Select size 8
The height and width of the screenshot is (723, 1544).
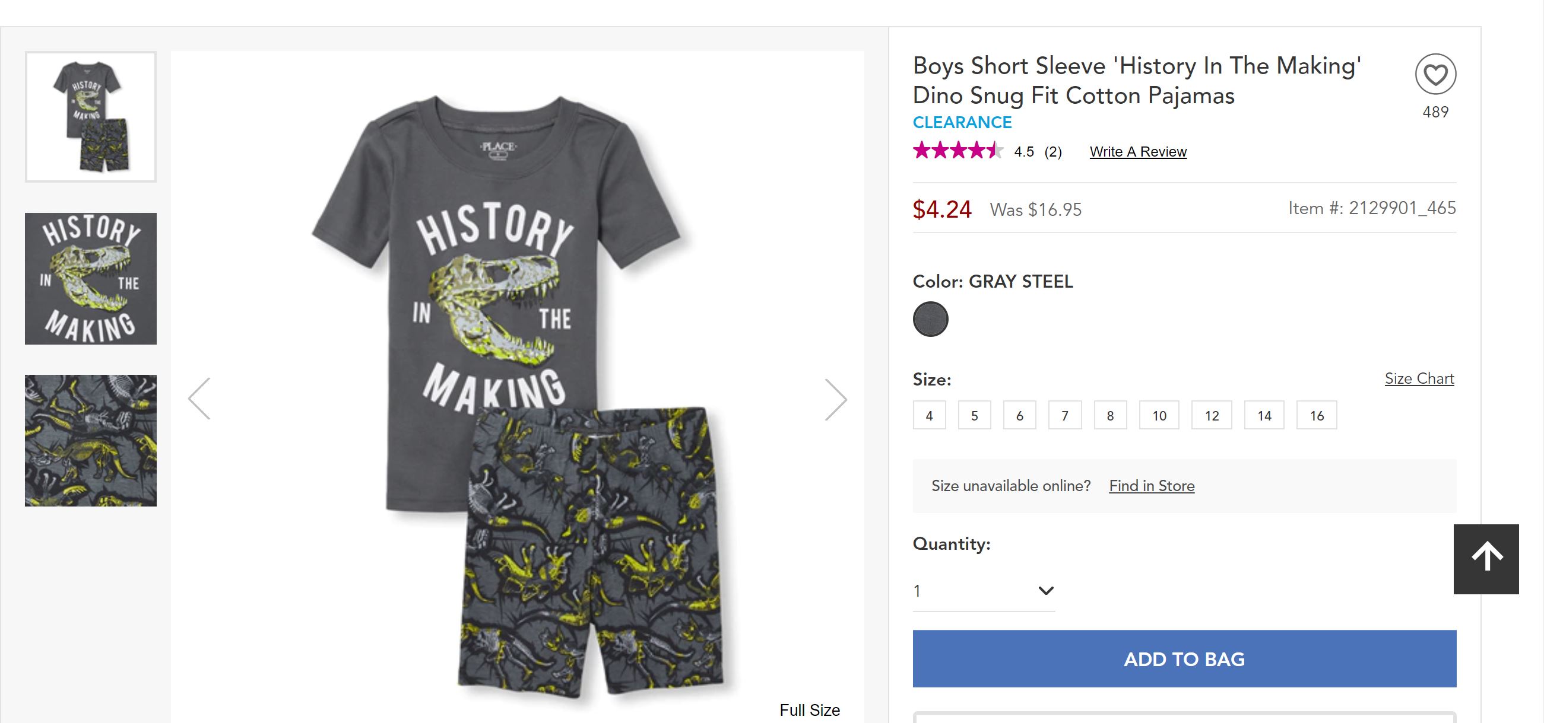[x=1110, y=415]
